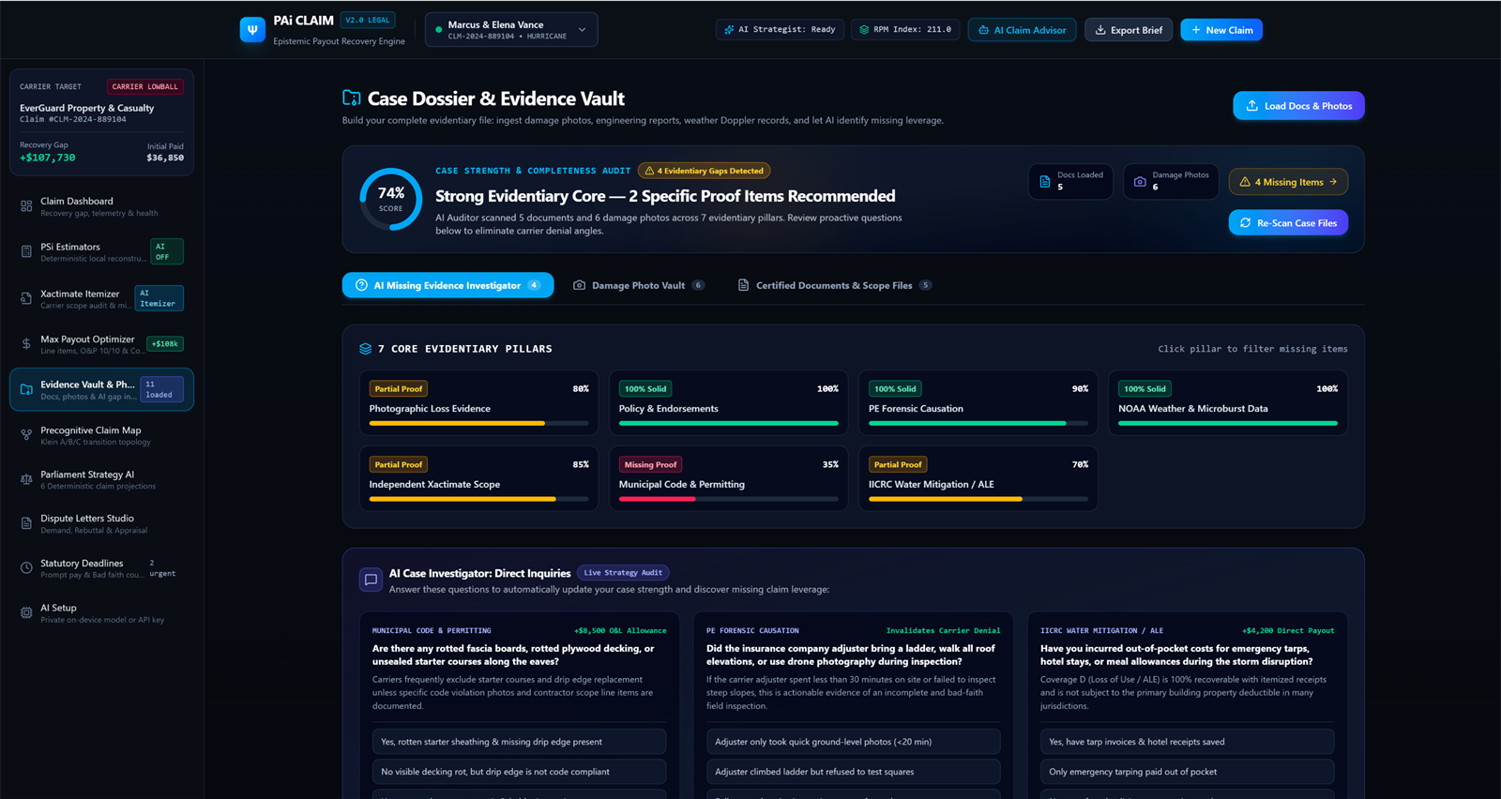Select 'Adjuster climbed ladder but refused to test squares'

click(x=853, y=772)
